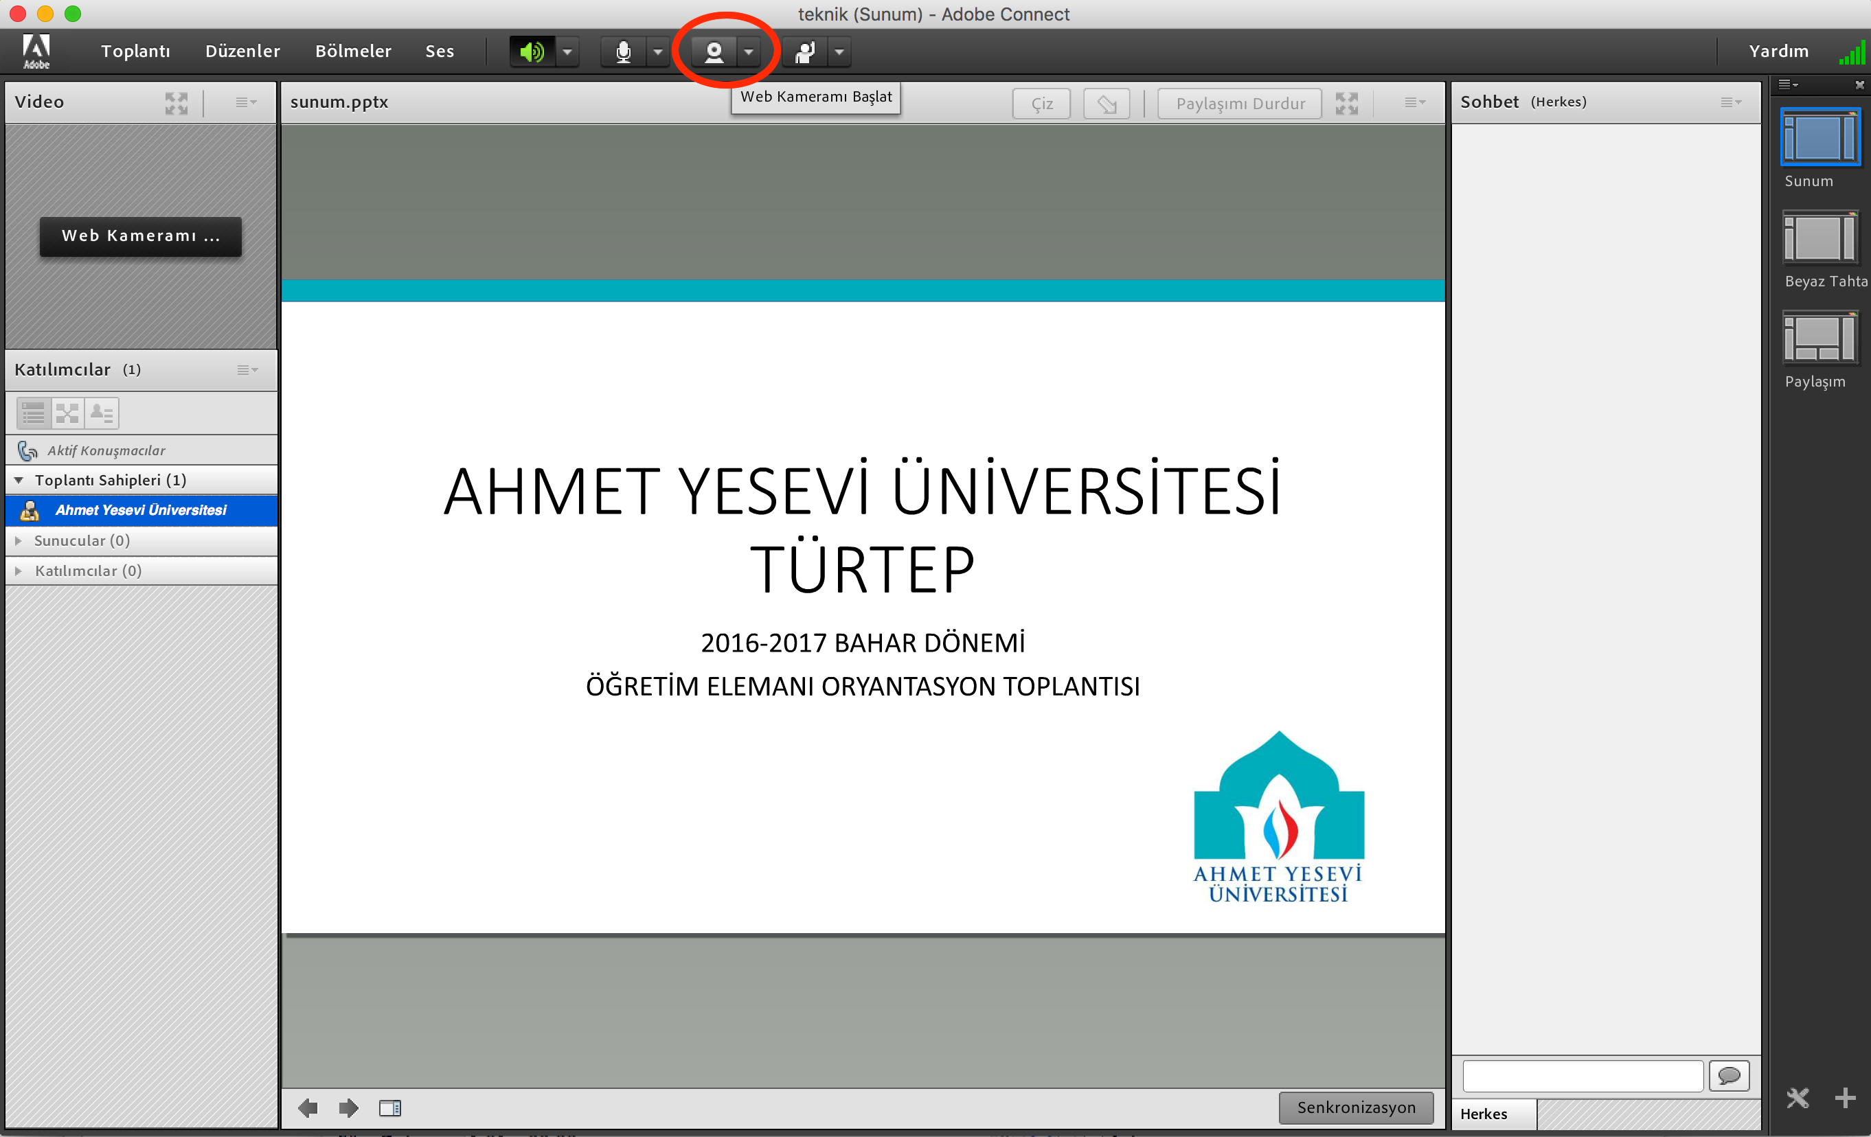This screenshot has width=1871, height=1137.
Task: Maximize the Video pod
Action: (x=176, y=103)
